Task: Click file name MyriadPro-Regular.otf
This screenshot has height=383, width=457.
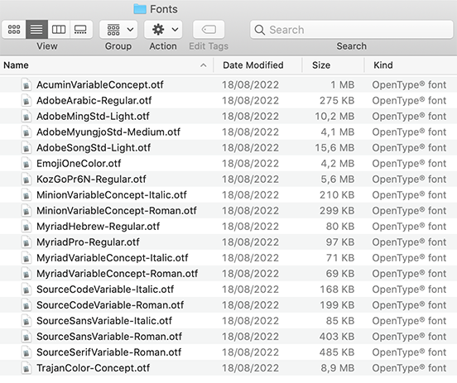Action: pyautogui.click(x=88, y=242)
